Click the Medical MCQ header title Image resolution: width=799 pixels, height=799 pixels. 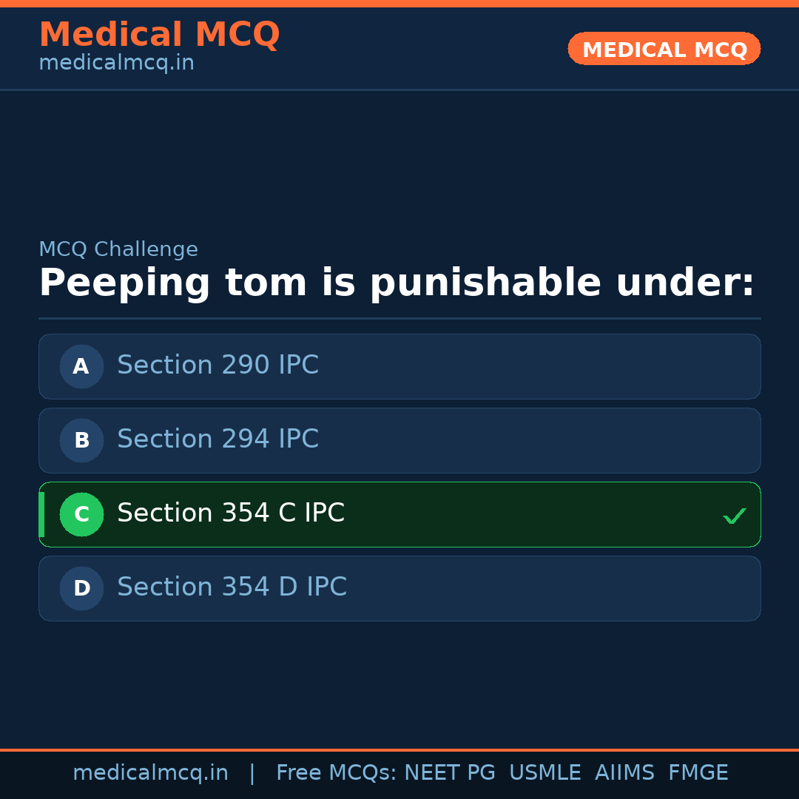click(x=159, y=35)
